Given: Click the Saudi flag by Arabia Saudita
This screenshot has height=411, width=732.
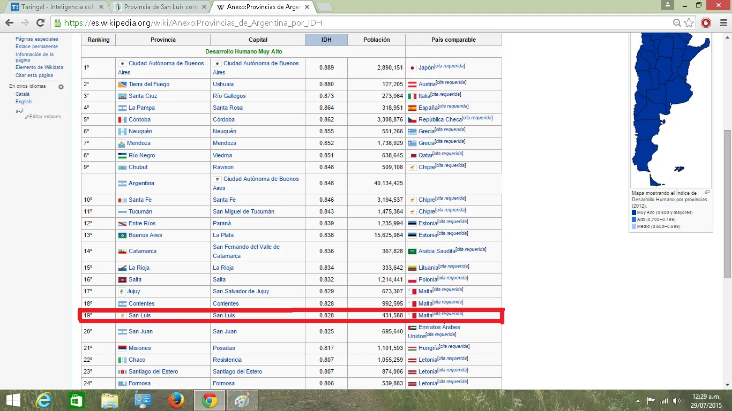Looking at the screenshot, I should click(x=412, y=252).
